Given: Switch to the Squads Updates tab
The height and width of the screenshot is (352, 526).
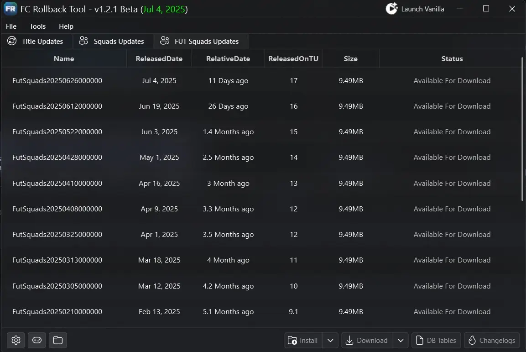Looking at the screenshot, I should coord(112,41).
